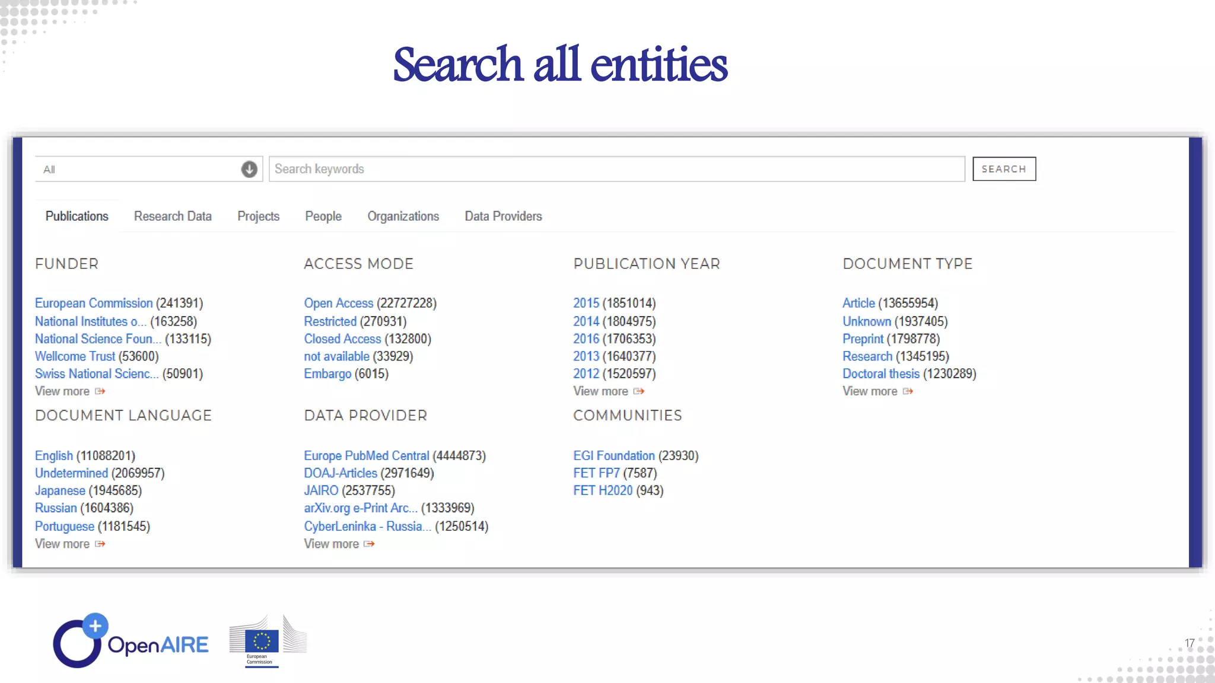Open the All entity type dropdown arrow
The image size is (1215, 683).
click(x=249, y=169)
